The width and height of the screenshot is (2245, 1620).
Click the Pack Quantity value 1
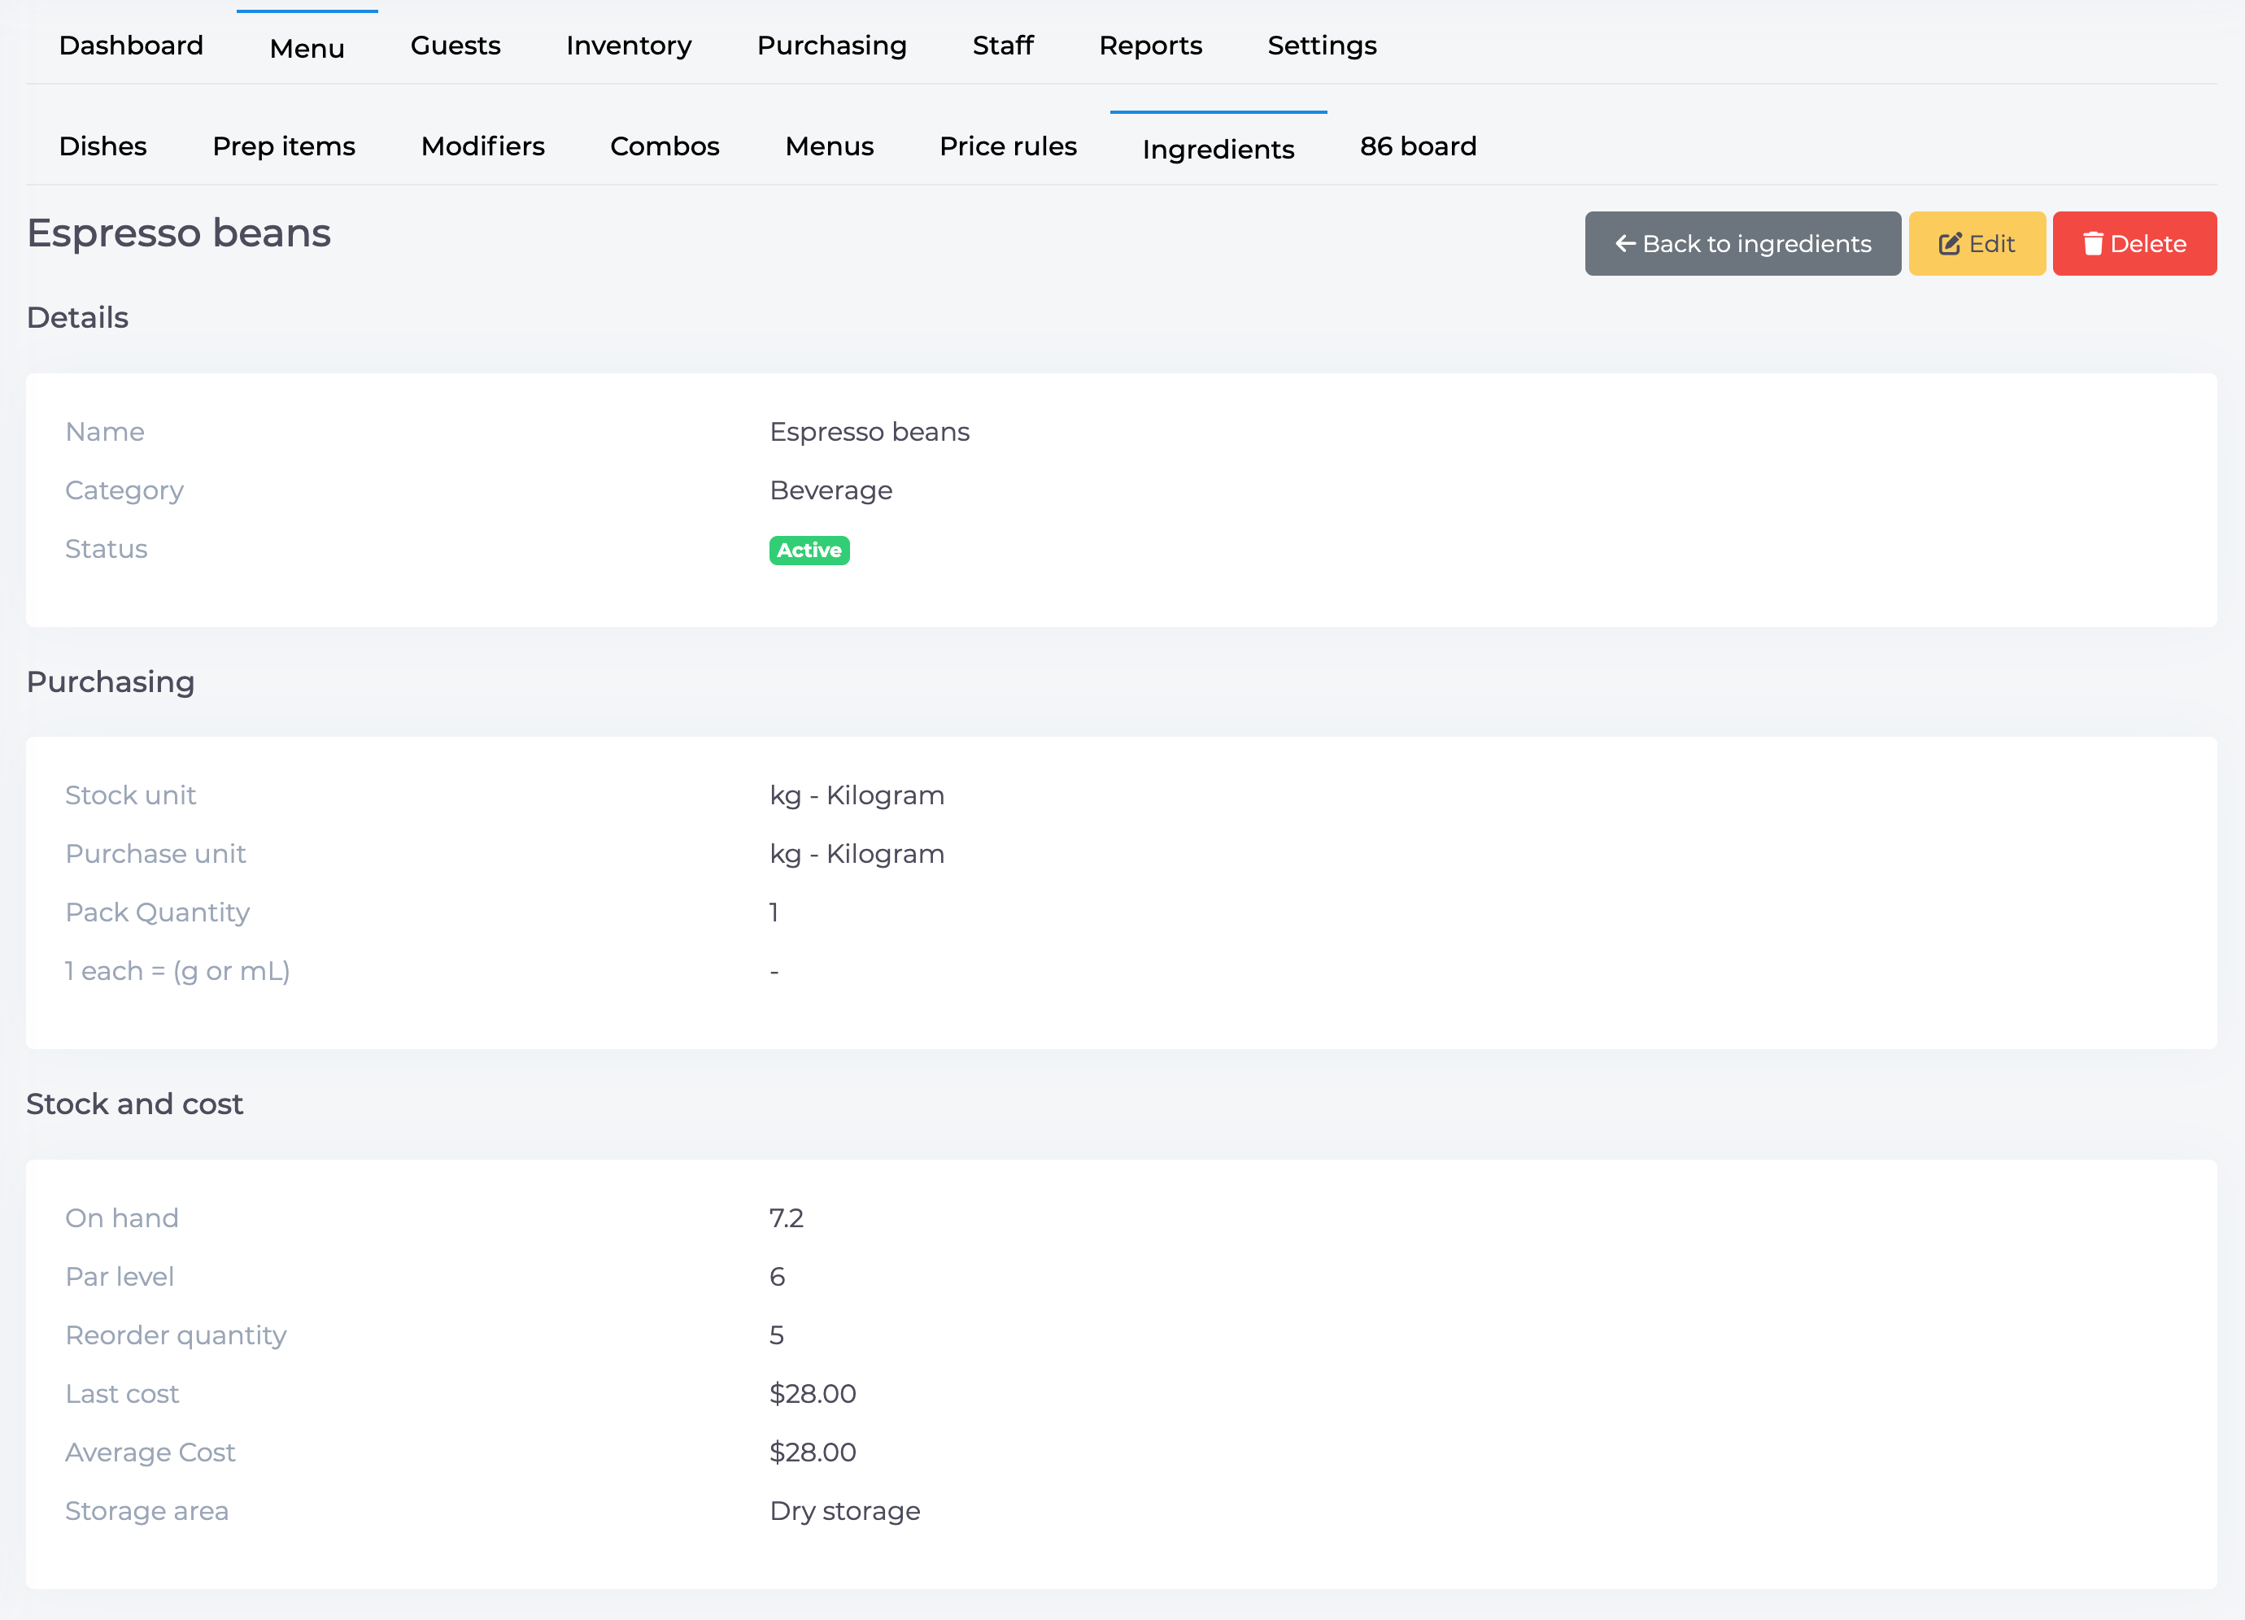tap(773, 912)
